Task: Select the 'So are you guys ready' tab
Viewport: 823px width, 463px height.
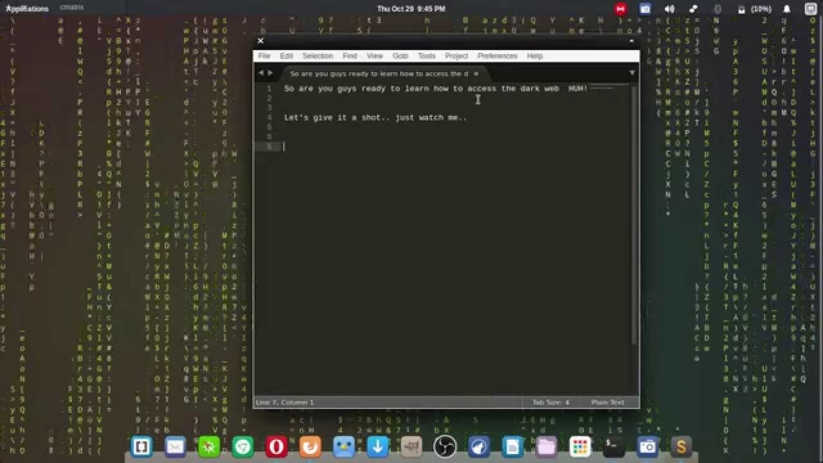Action: 373,73
